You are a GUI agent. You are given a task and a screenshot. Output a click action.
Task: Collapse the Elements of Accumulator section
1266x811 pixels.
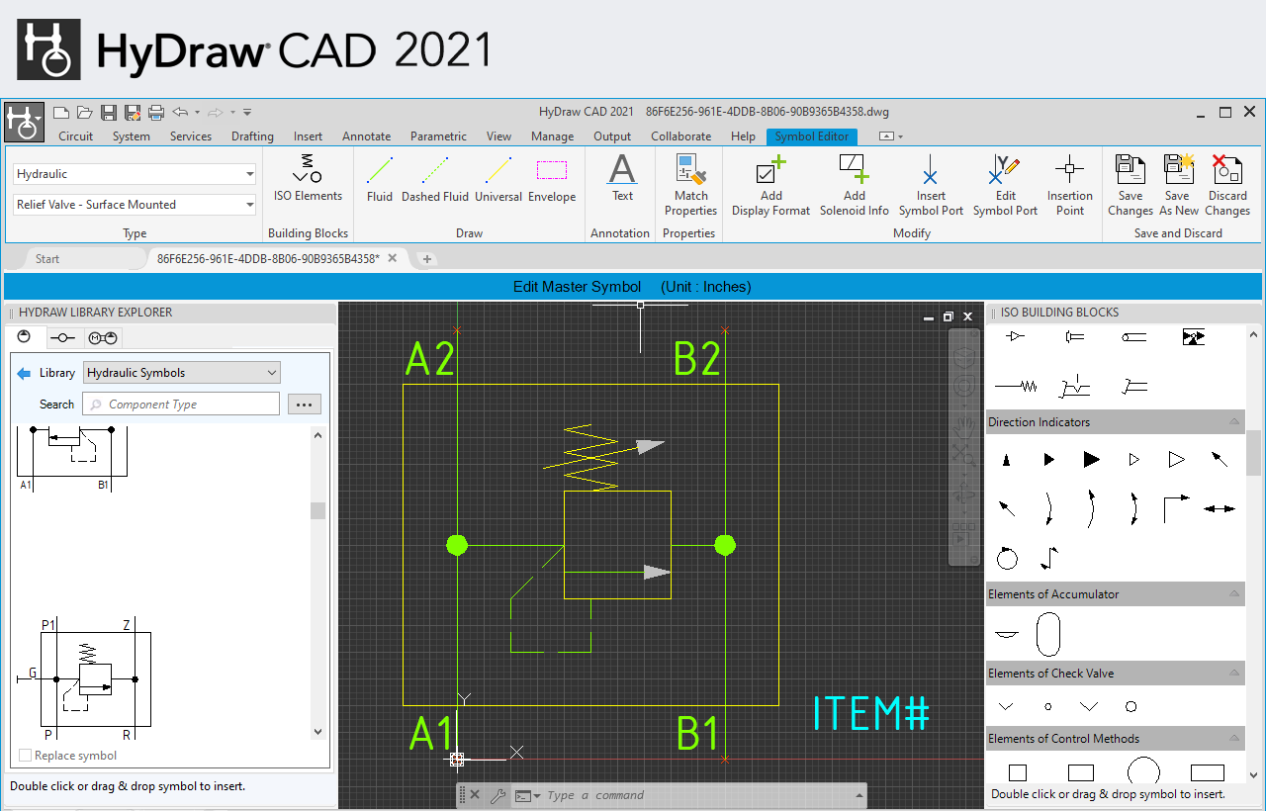point(1234,594)
